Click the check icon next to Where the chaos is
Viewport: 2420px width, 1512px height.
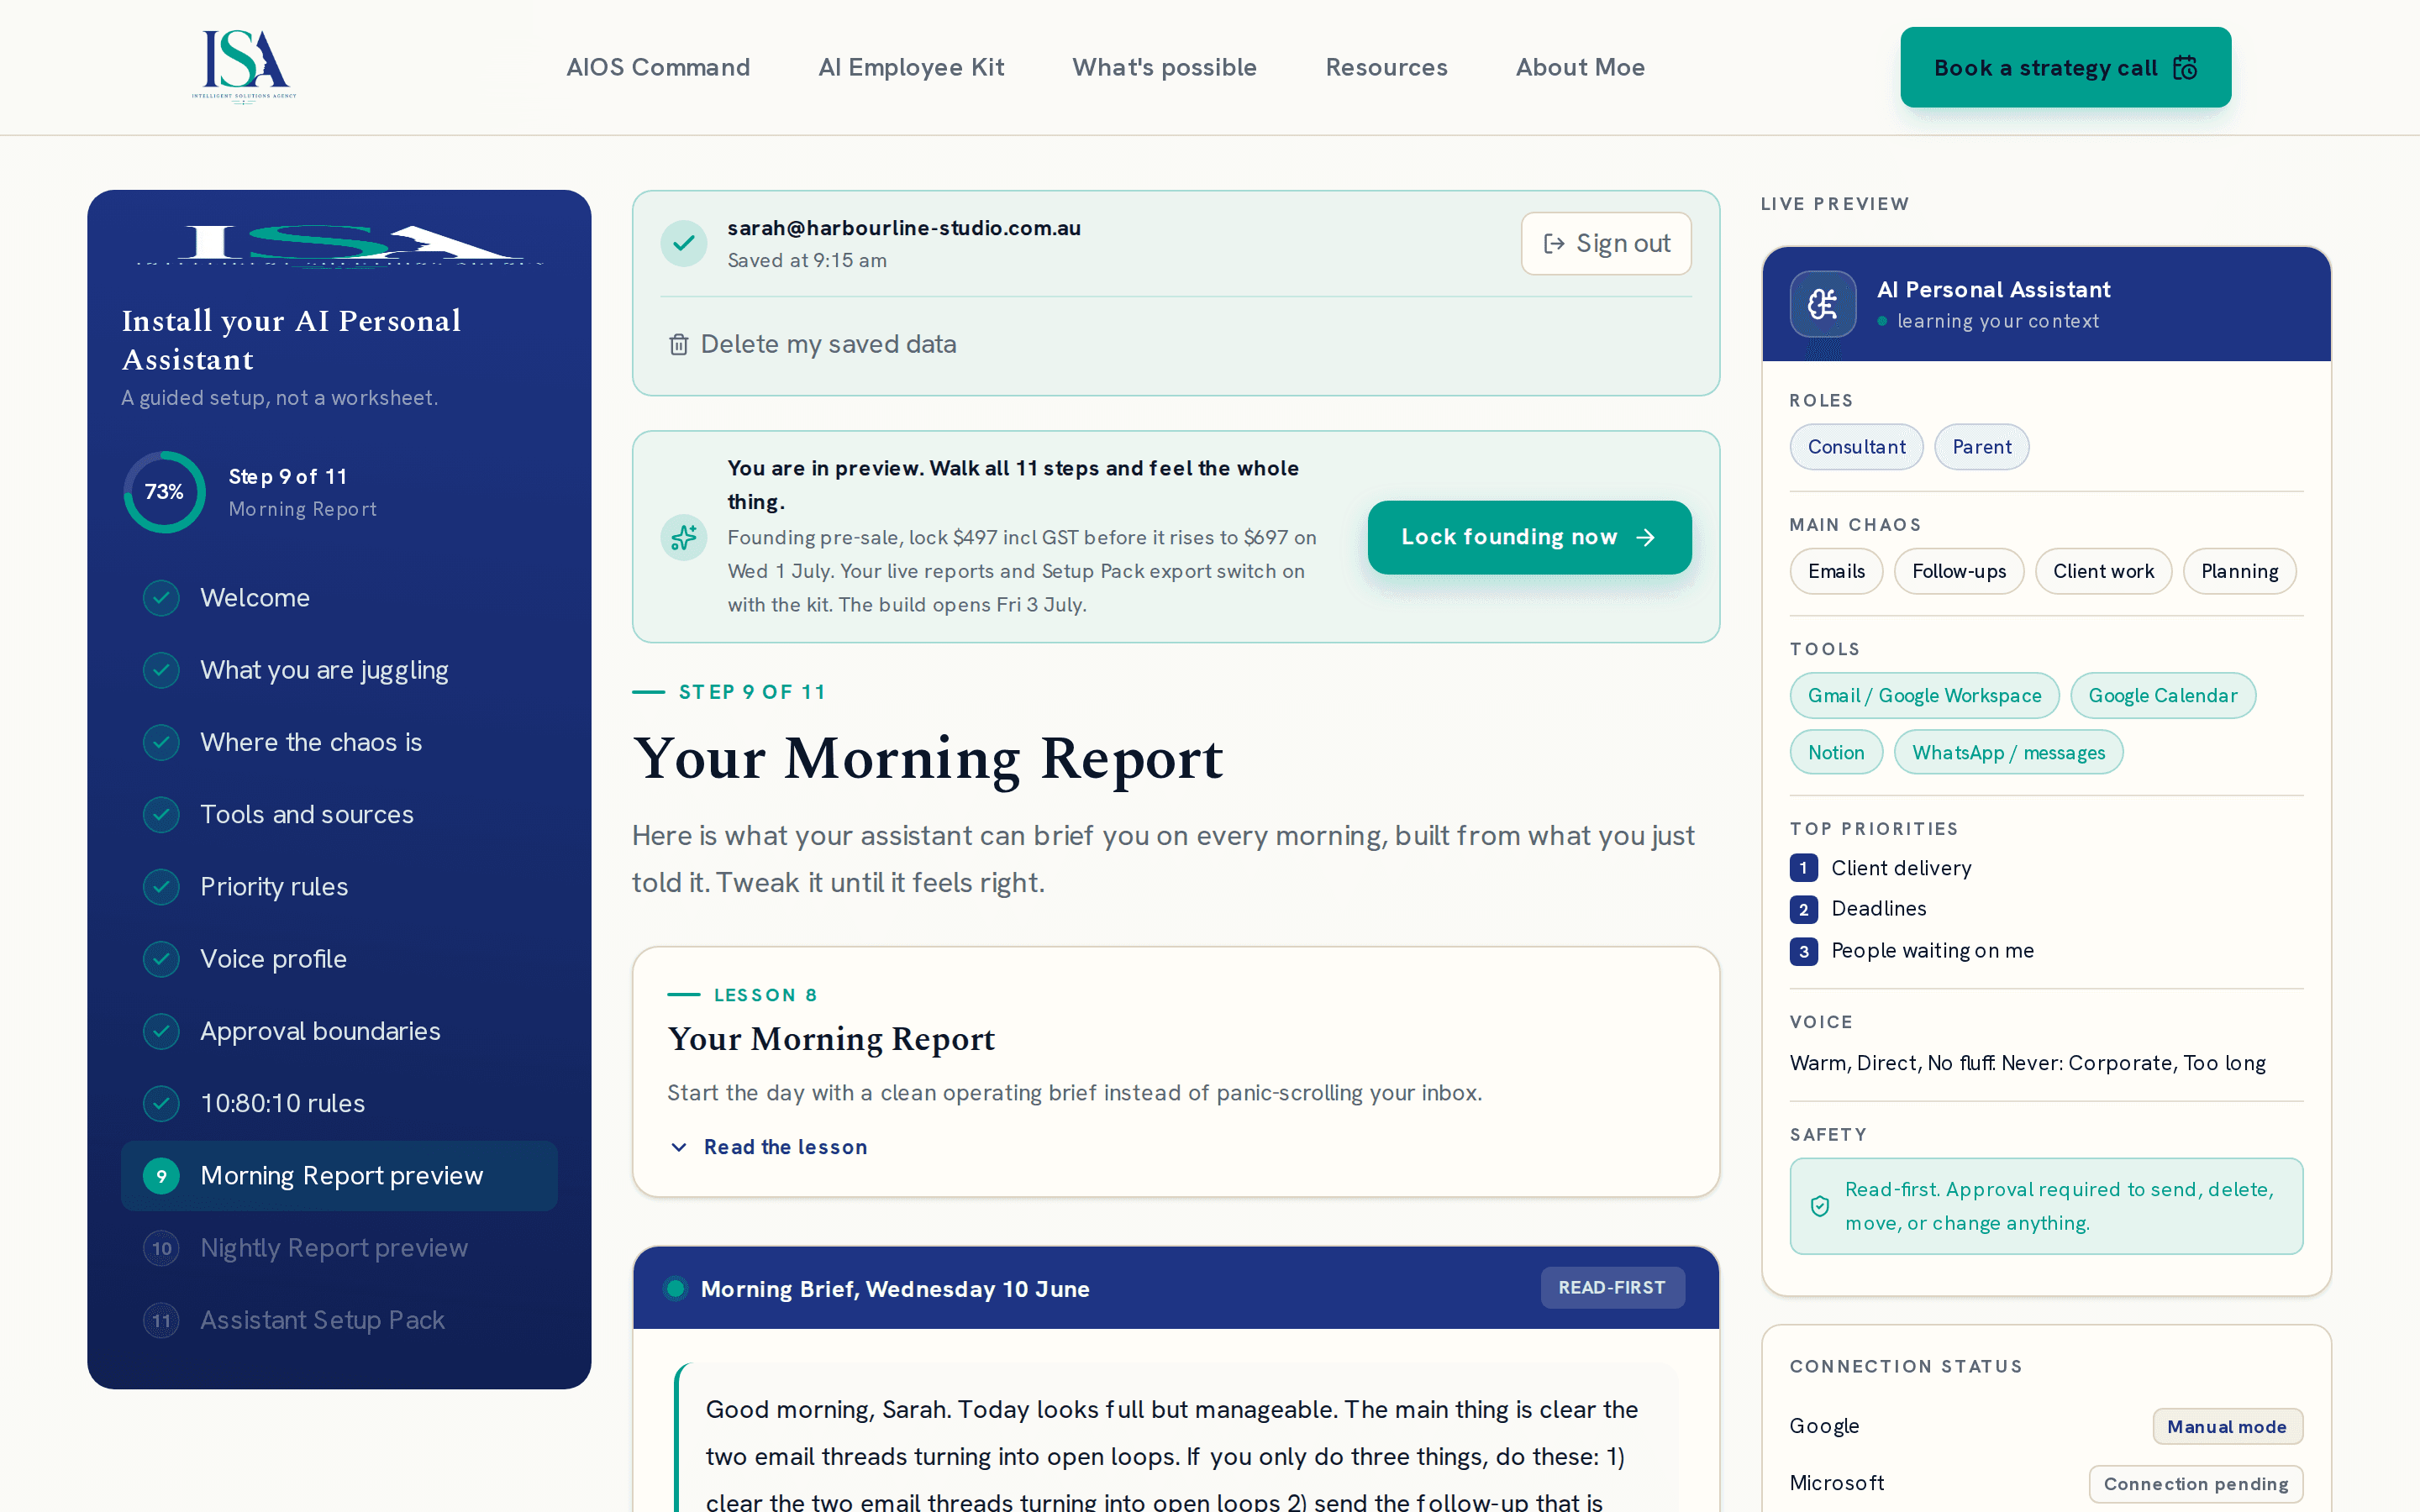pos(161,742)
